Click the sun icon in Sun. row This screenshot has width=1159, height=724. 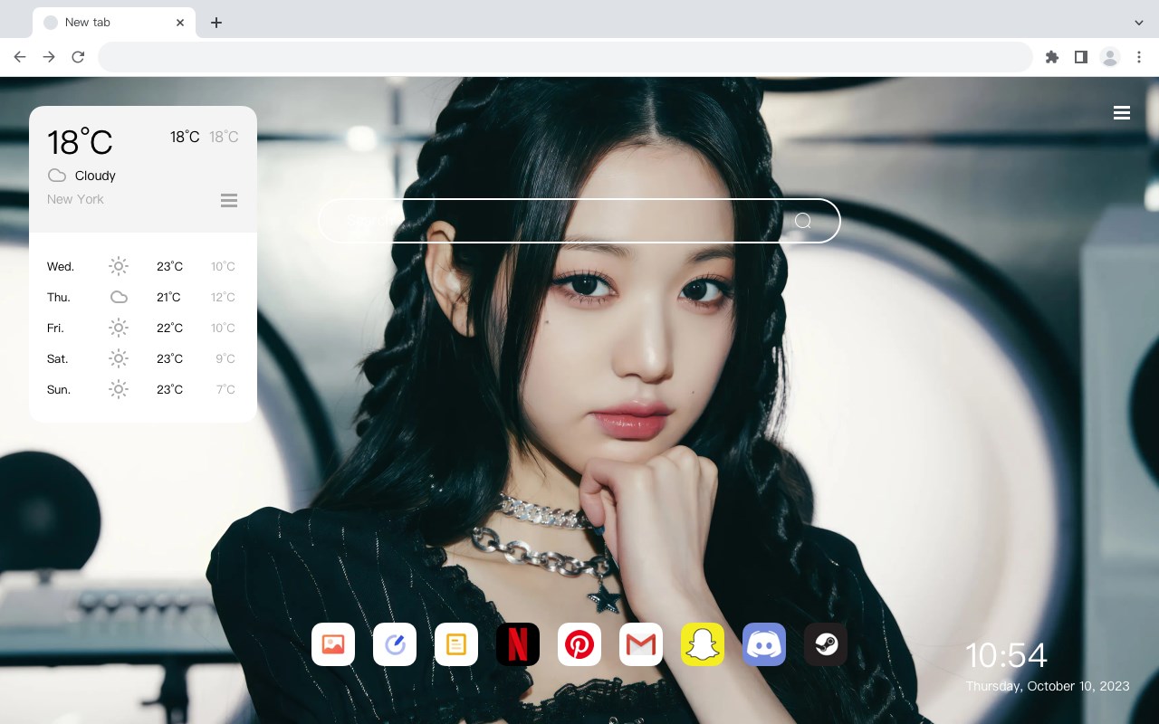[119, 389]
